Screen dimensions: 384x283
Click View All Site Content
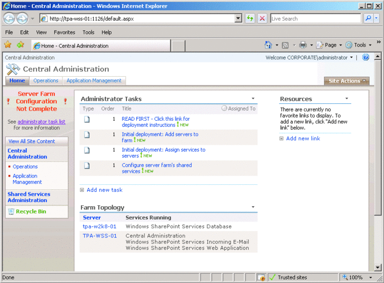click(32, 141)
